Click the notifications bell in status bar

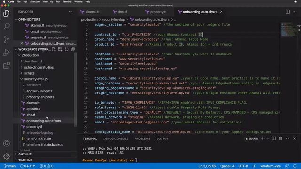pos(295,166)
